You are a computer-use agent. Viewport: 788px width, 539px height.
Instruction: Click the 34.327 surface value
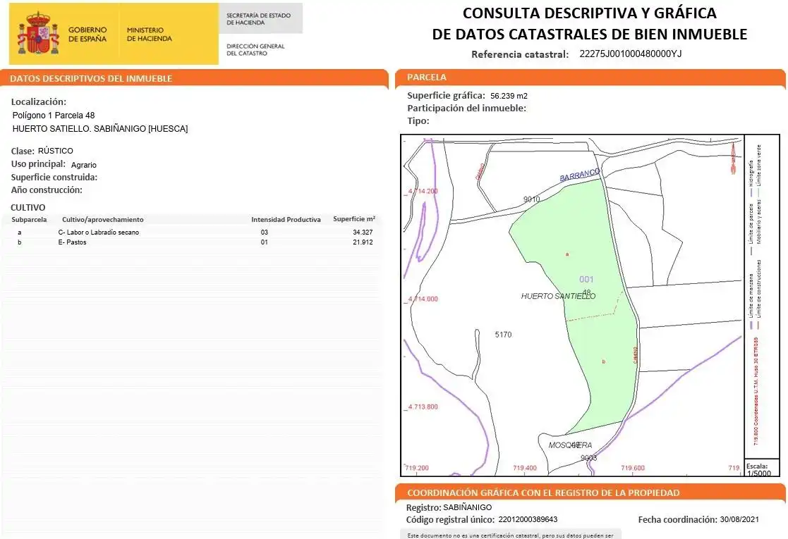363,232
